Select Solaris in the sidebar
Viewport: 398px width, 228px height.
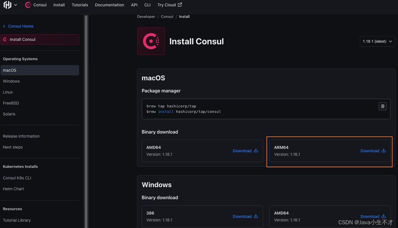coord(9,114)
